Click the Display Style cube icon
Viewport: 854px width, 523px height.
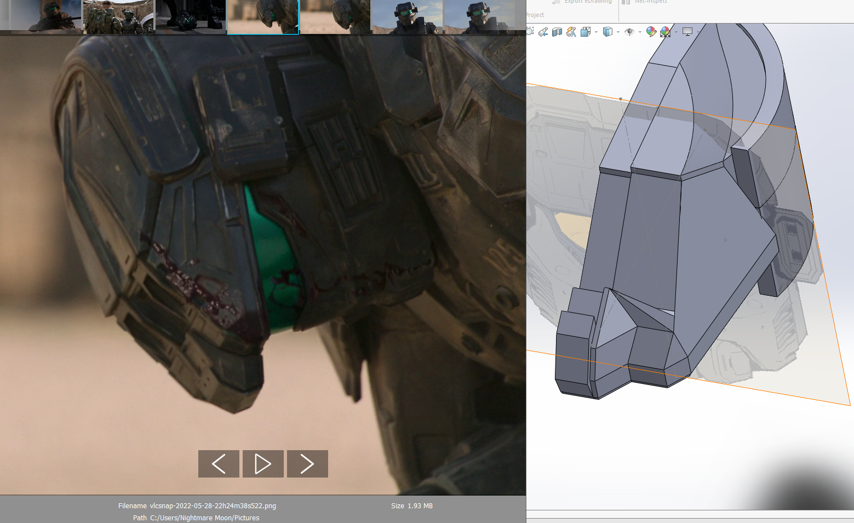point(607,32)
